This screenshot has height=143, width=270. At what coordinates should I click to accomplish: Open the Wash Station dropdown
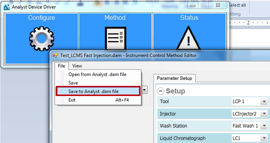pyautogui.click(x=264, y=126)
